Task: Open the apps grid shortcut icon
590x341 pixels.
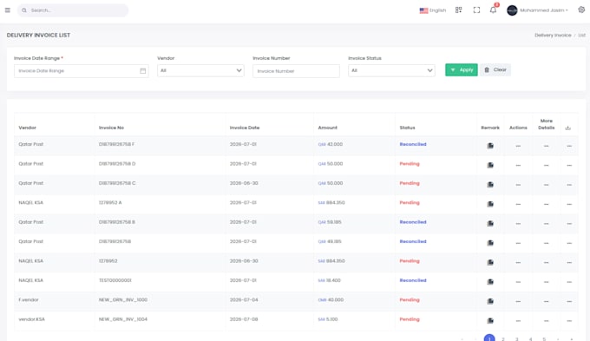Action: [458, 10]
